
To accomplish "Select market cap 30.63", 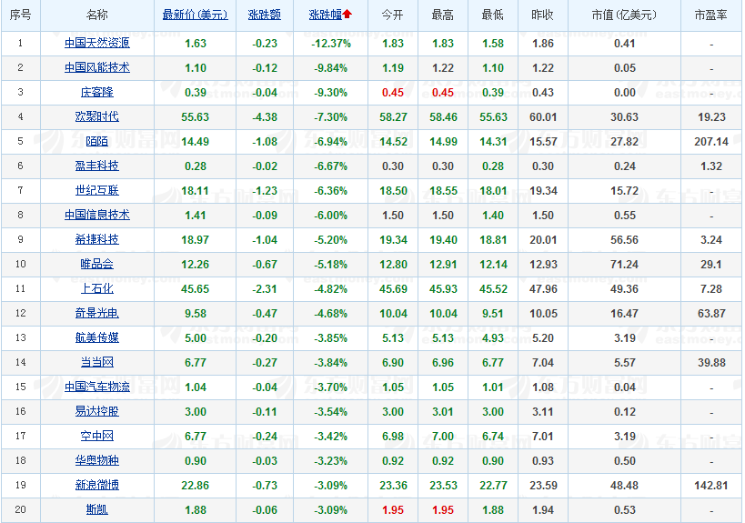I will [624, 117].
